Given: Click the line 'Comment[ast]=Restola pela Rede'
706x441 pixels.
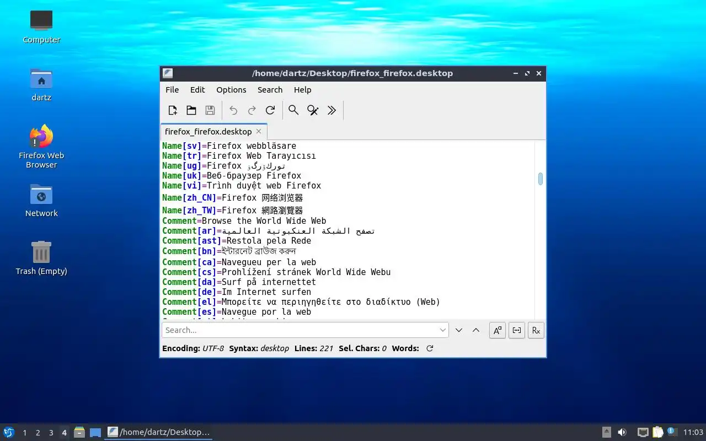Looking at the screenshot, I should point(237,241).
